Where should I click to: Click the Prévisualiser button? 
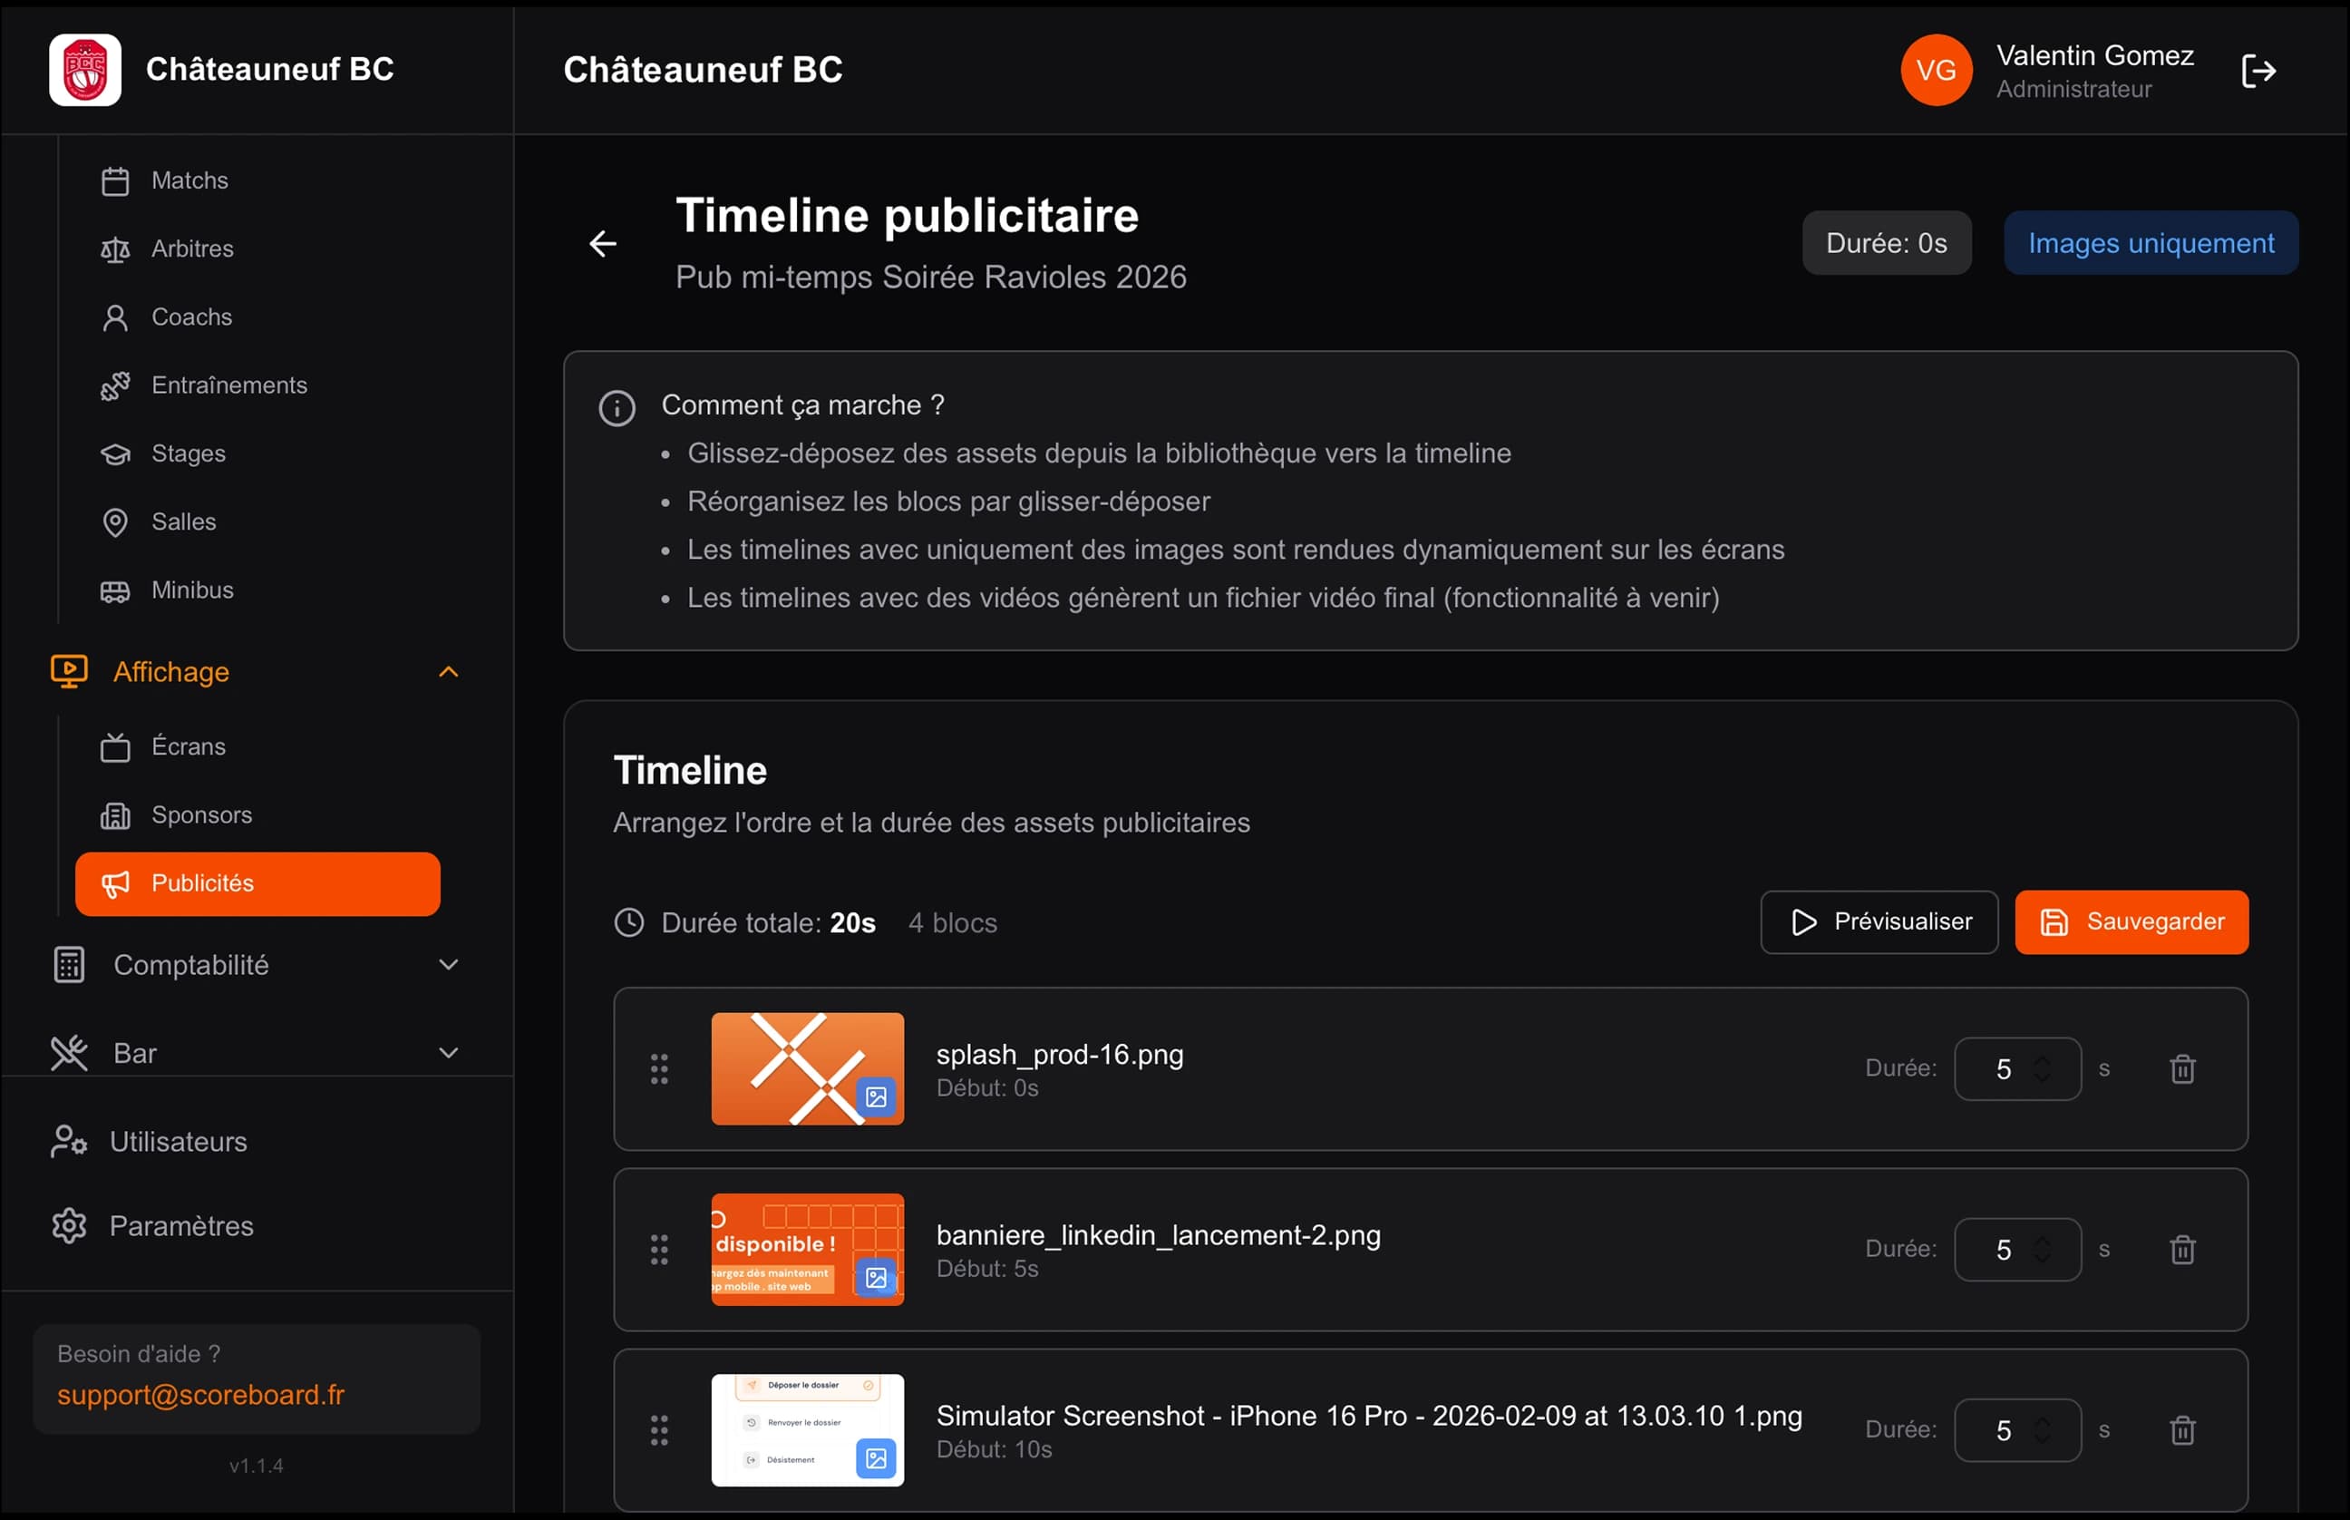click(1879, 921)
